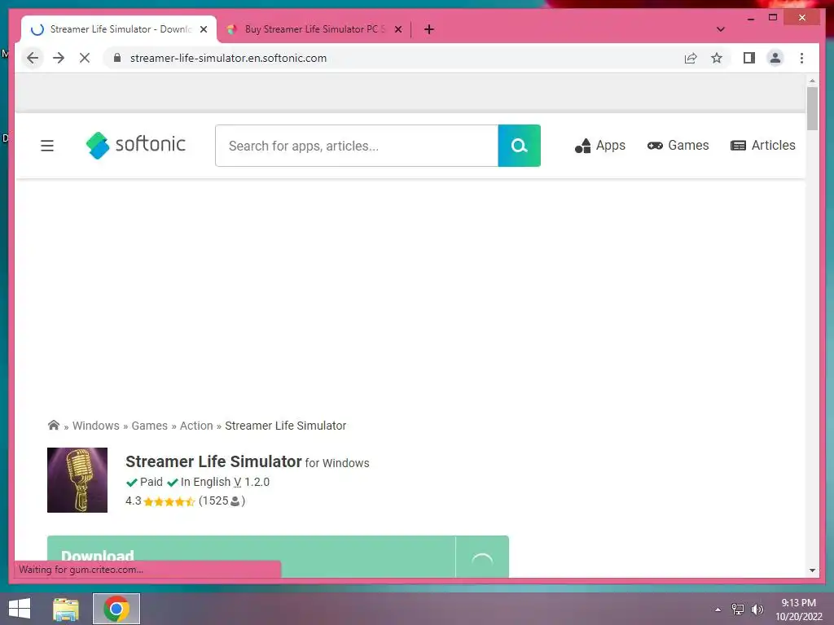Open the golden microphone app thumbnail
This screenshot has width=834, height=625.
[77, 480]
